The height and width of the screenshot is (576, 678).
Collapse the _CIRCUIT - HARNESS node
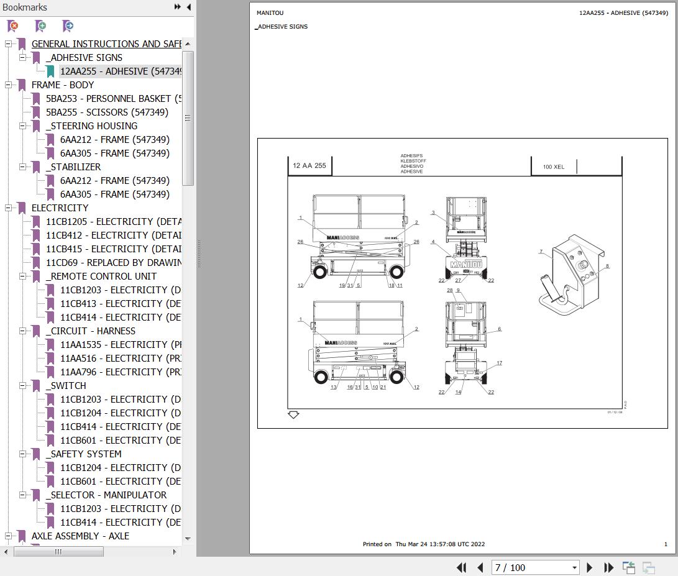[x=22, y=331]
